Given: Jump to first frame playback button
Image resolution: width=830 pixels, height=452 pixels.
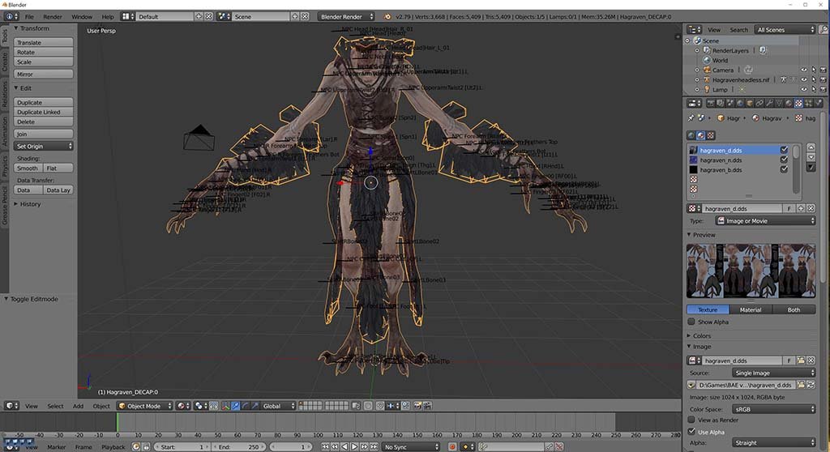Looking at the screenshot, I should tap(325, 446).
